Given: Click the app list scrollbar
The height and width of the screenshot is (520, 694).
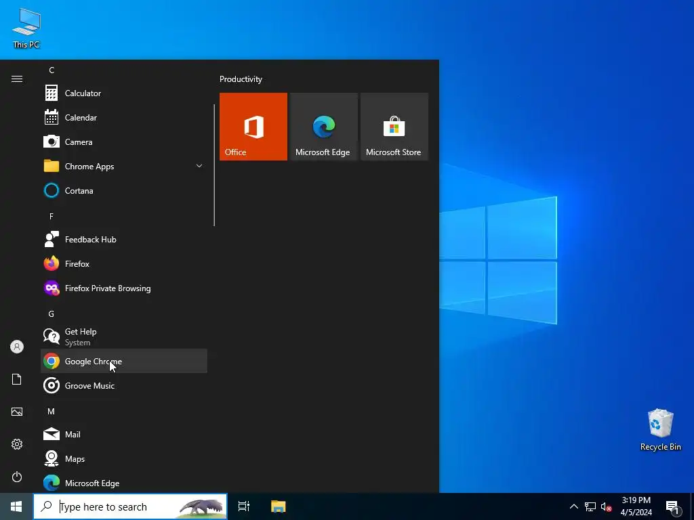Looking at the screenshot, I should pos(214,165).
